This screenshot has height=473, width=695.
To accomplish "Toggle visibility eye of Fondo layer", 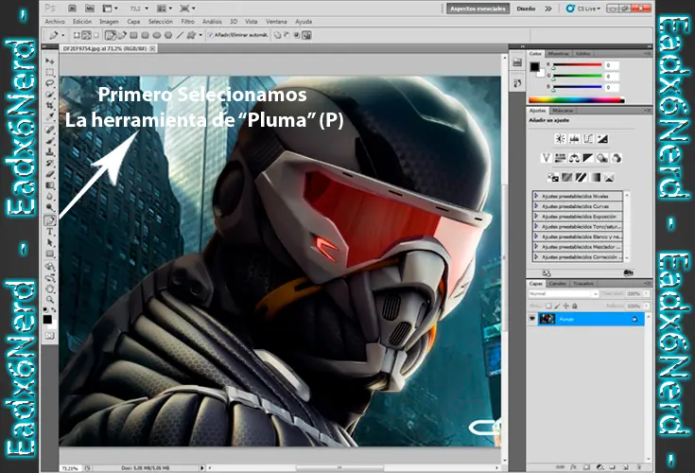I will click(532, 319).
